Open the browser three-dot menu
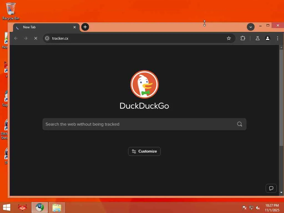 pos(277,38)
